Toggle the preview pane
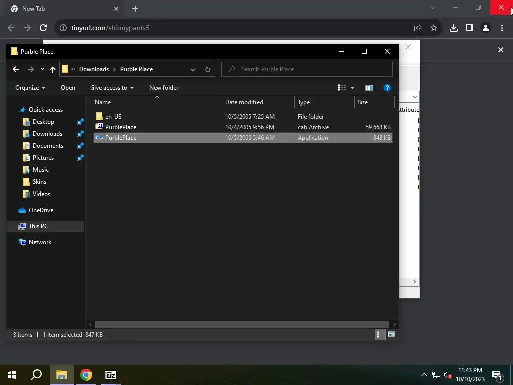This screenshot has height=385, width=513. click(x=369, y=87)
